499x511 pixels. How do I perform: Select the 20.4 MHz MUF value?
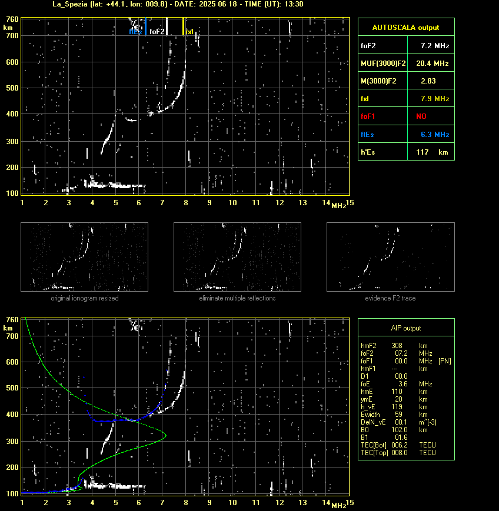tap(433, 64)
